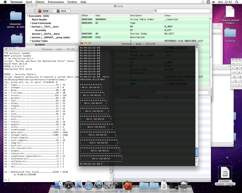Open Time Machine in the Dock
The width and height of the screenshot is (242, 193).
[99, 185]
